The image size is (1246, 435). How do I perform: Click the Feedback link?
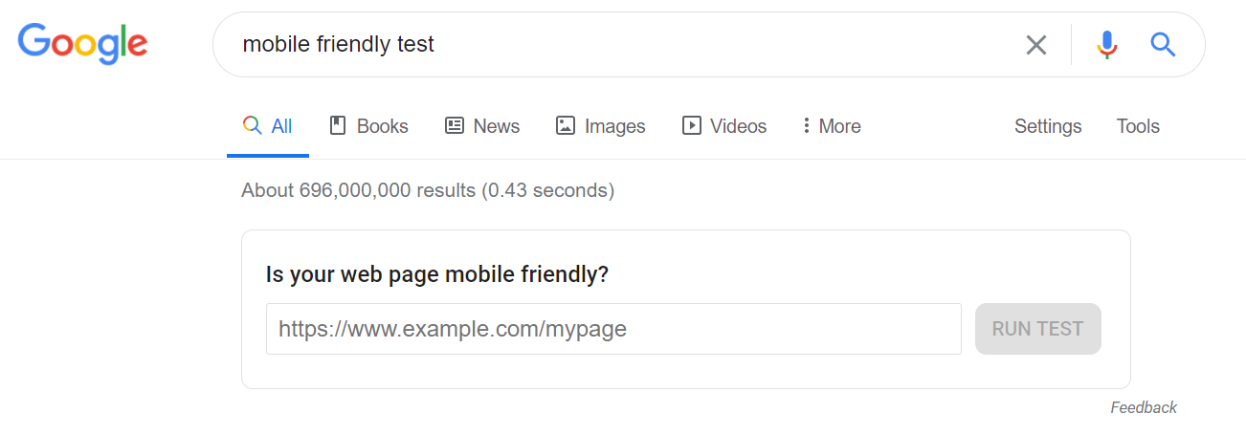pos(1144,408)
